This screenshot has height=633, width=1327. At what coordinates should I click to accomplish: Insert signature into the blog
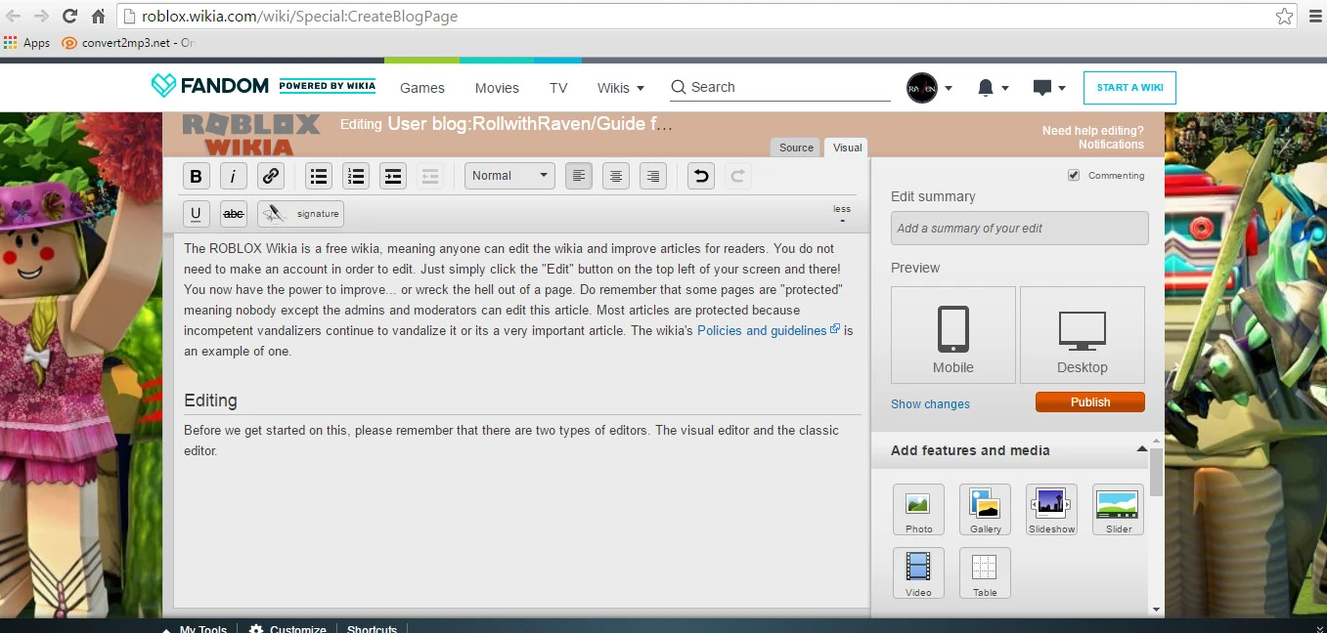(300, 213)
